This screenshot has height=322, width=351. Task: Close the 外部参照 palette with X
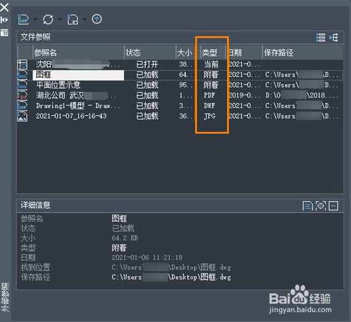[x=4, y=7]
